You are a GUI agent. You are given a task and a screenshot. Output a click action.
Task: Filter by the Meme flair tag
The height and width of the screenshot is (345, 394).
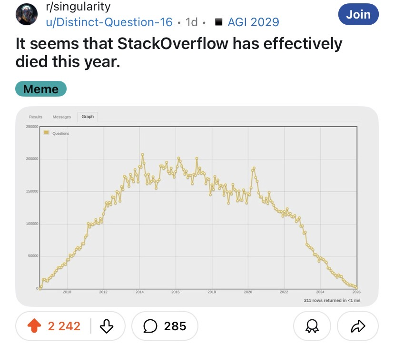pyautogui.click(x=41, y=89)
